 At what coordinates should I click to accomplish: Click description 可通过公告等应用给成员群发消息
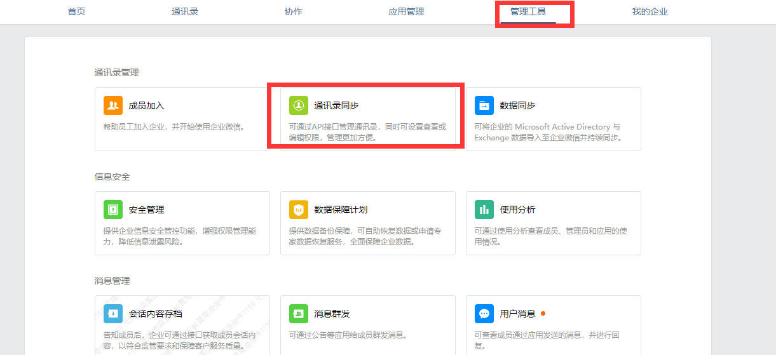348,335
